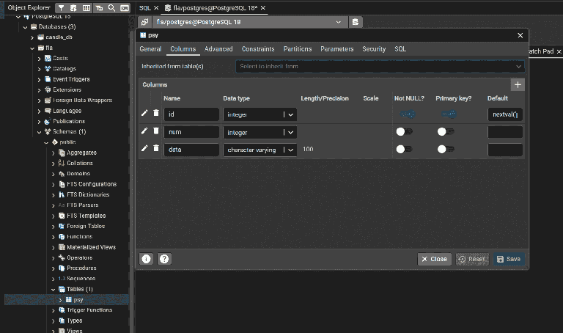
Task: Open data type dropdown for id column
Action: [290, 114]
